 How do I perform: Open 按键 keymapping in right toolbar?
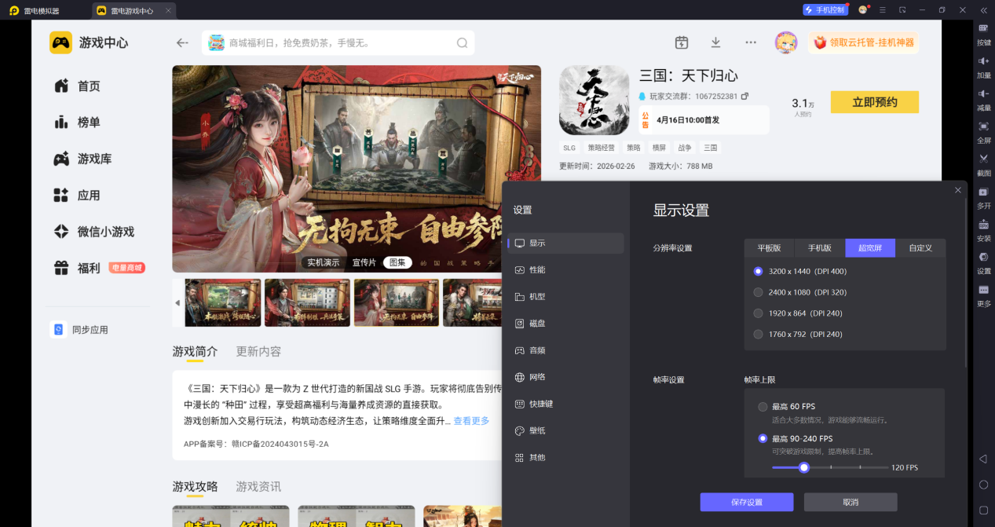(983, 34)
